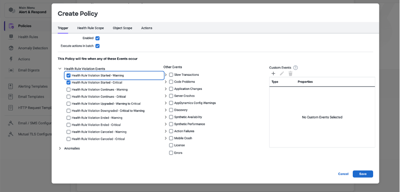Viewport: 400px width, 192px height.
Task: Click the add custom event plus icon
Action: (x=273, y=74)
